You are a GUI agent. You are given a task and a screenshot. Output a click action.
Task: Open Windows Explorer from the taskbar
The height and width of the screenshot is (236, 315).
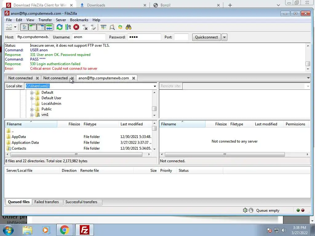pos(27,230)
